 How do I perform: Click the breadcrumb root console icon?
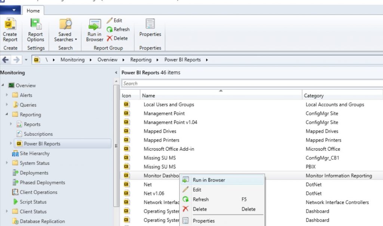click(x=37, y=60)
